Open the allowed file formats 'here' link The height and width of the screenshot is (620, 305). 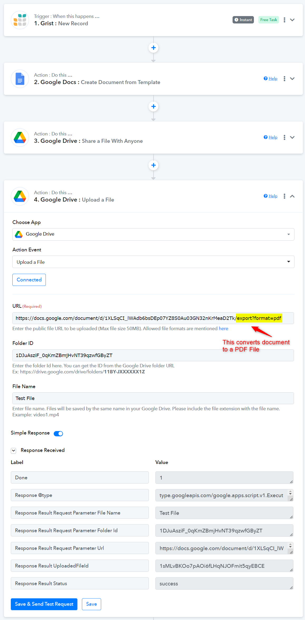[223, 329]
